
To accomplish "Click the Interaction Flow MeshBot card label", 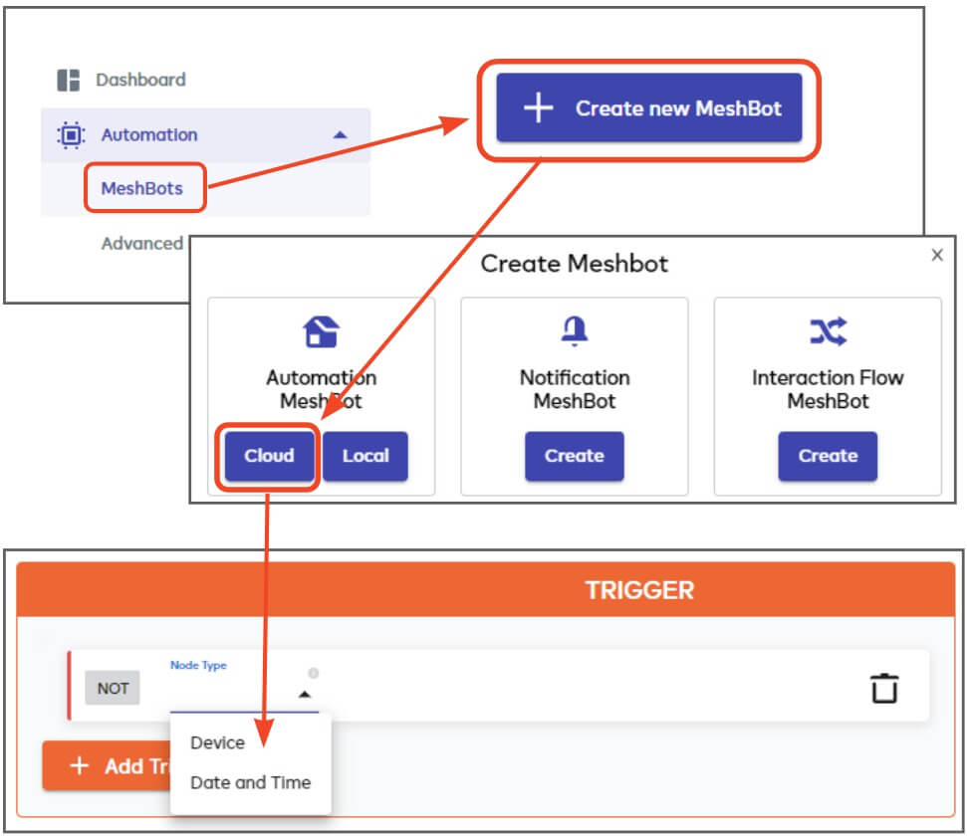I will [x=828, y=389].
